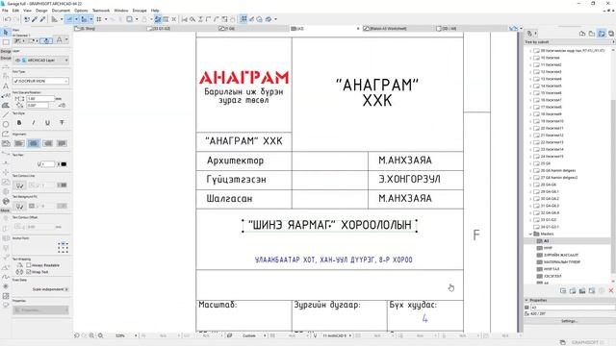Set text alignment to justified
The height and width of the screenshot is (346, 616).
click(x=62, y=143)
